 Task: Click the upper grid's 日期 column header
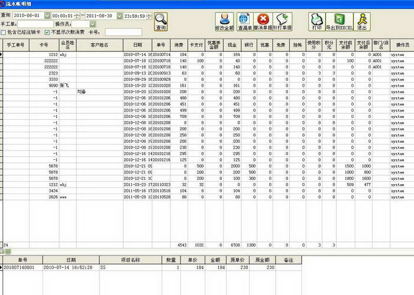point(138,45)
